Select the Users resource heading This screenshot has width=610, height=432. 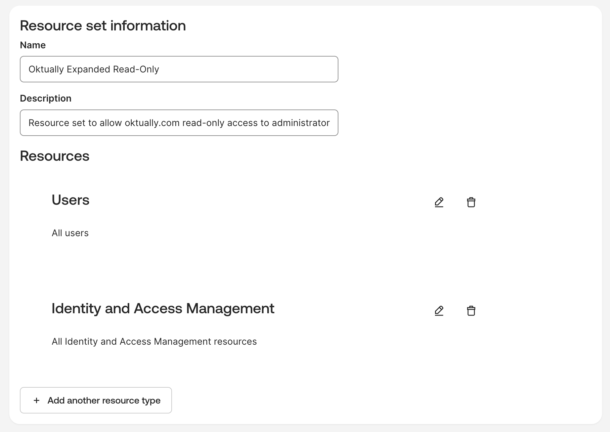tap(70, 200)
